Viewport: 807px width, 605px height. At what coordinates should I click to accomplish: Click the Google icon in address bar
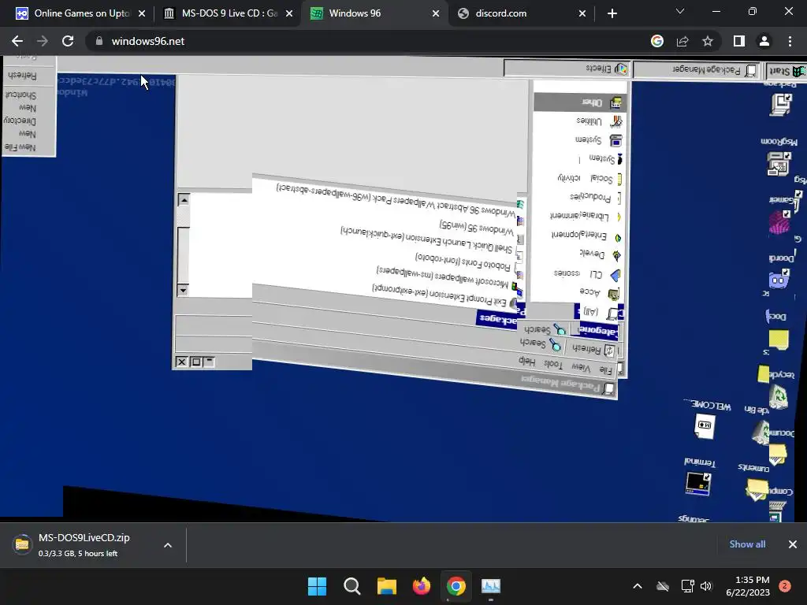tap(657, 41)
